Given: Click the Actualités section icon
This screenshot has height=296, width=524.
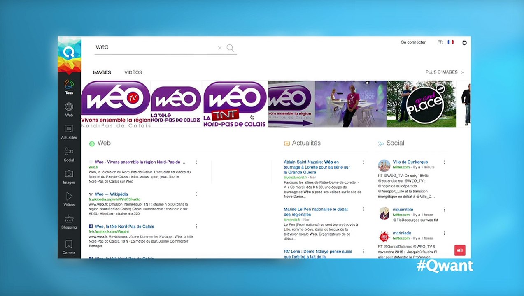Looking at the screenshot, I should (287, 143).
